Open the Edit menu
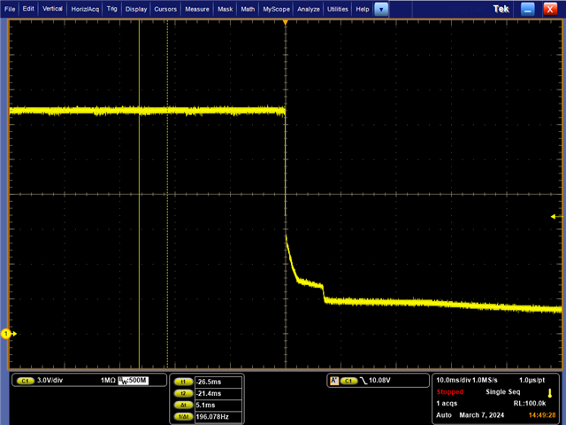Viewport: 566px width, 425px height. point(28,9)
